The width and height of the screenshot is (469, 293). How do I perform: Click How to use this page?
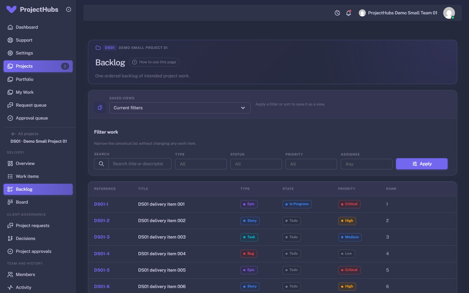click(x=154, y=62)
